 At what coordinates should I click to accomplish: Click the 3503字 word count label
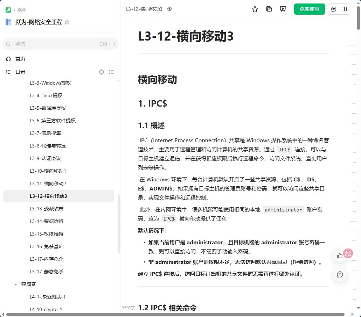128,308
